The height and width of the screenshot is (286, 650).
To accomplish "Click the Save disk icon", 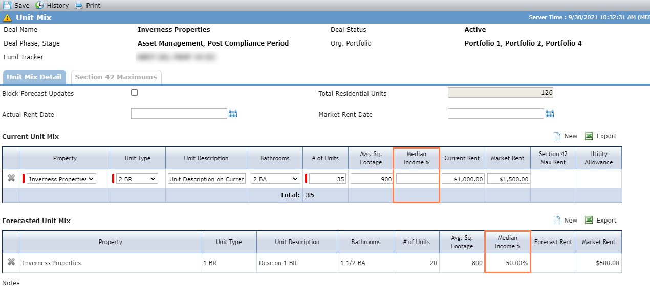I will coord(7,5).
